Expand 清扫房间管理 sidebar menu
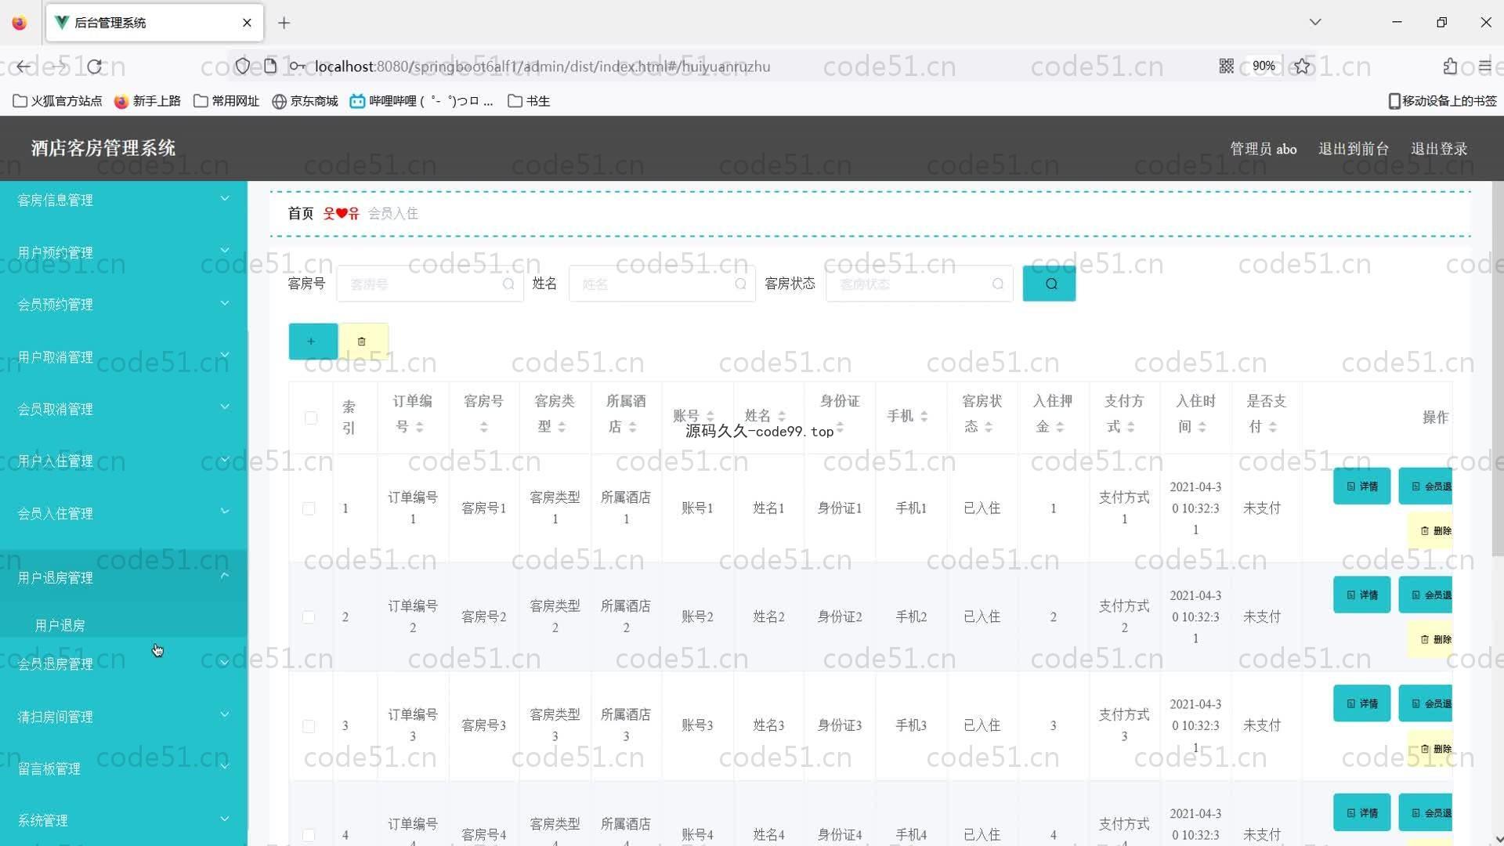 124,716
